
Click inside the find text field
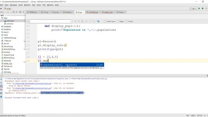click(50, 21)
